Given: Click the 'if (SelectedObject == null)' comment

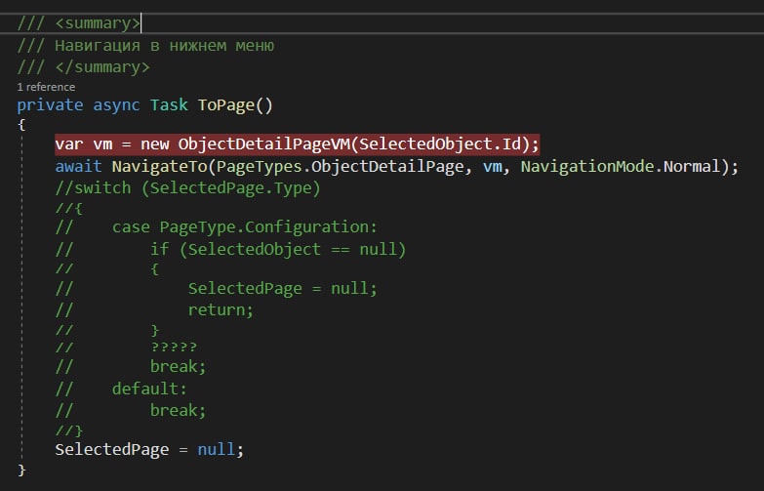Looking at the screenshot, I should (x=278, y=249).
